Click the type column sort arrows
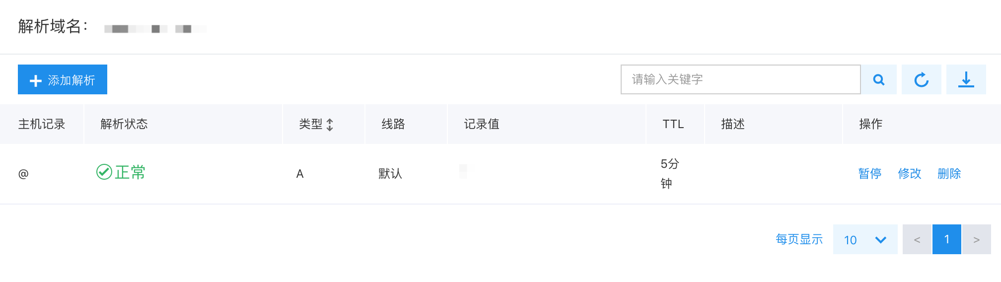This screenshot has height=282, width=1001. (x=330, y=125)
